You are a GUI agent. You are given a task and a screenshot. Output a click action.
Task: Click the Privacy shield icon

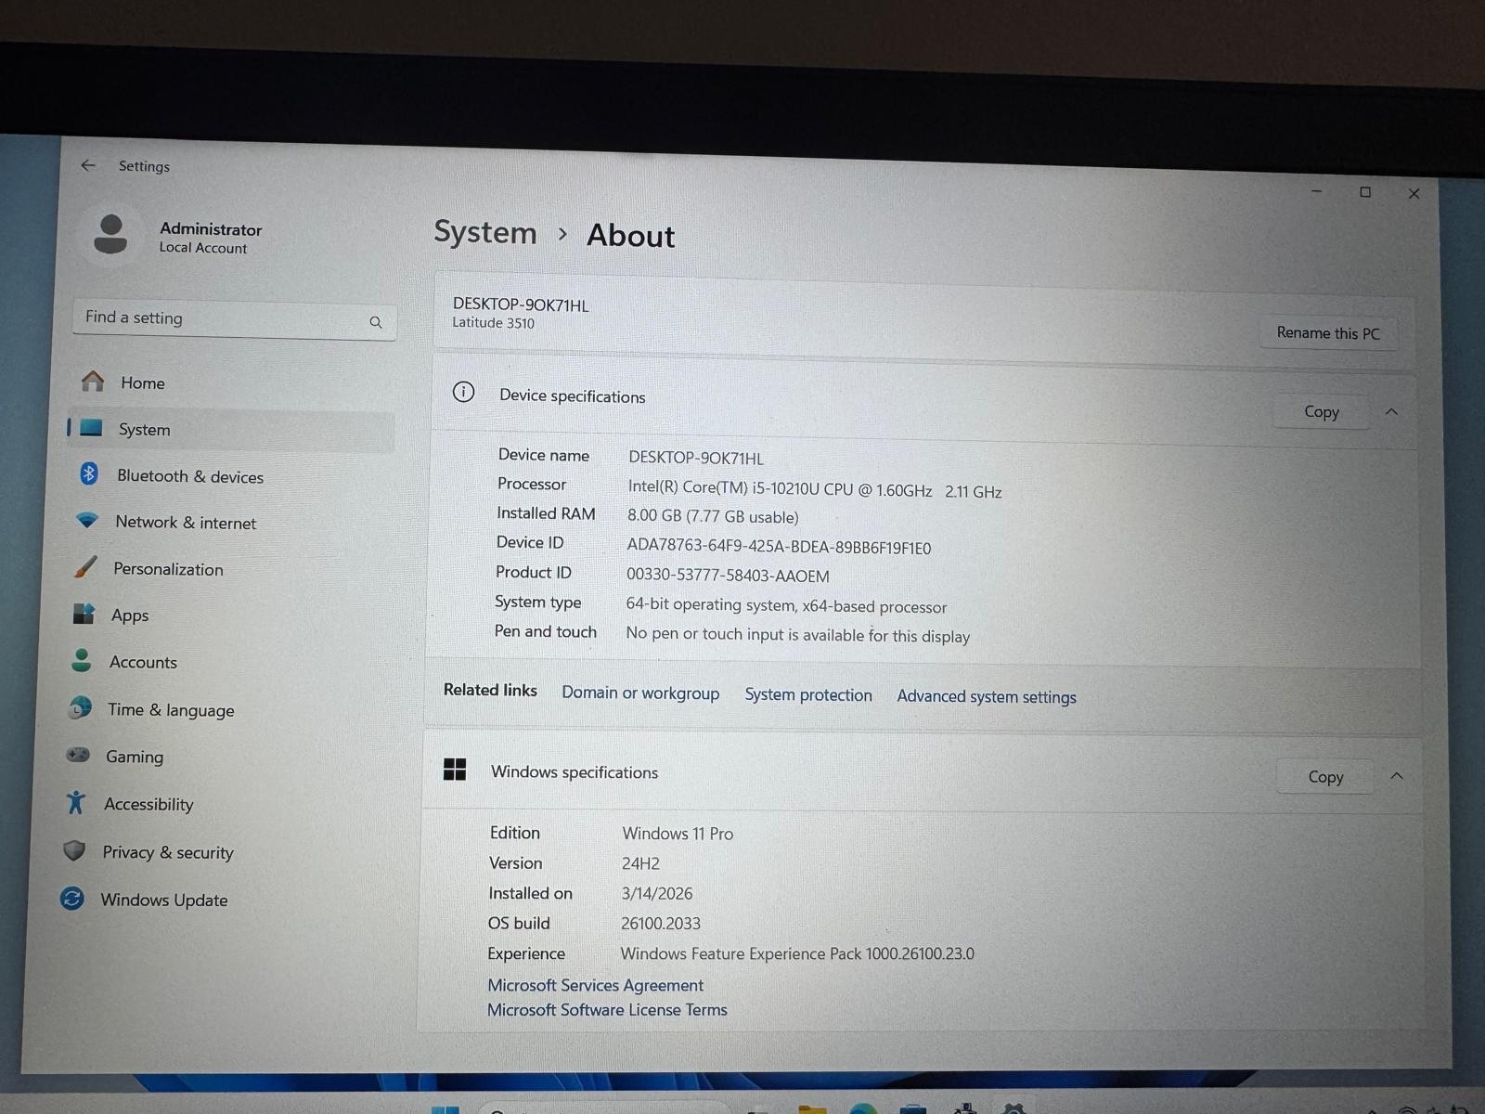click(74, 850)
